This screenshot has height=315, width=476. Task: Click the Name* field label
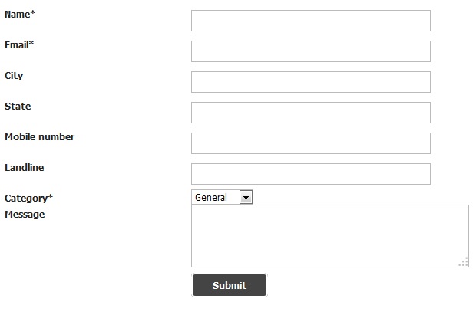(20, 15)
